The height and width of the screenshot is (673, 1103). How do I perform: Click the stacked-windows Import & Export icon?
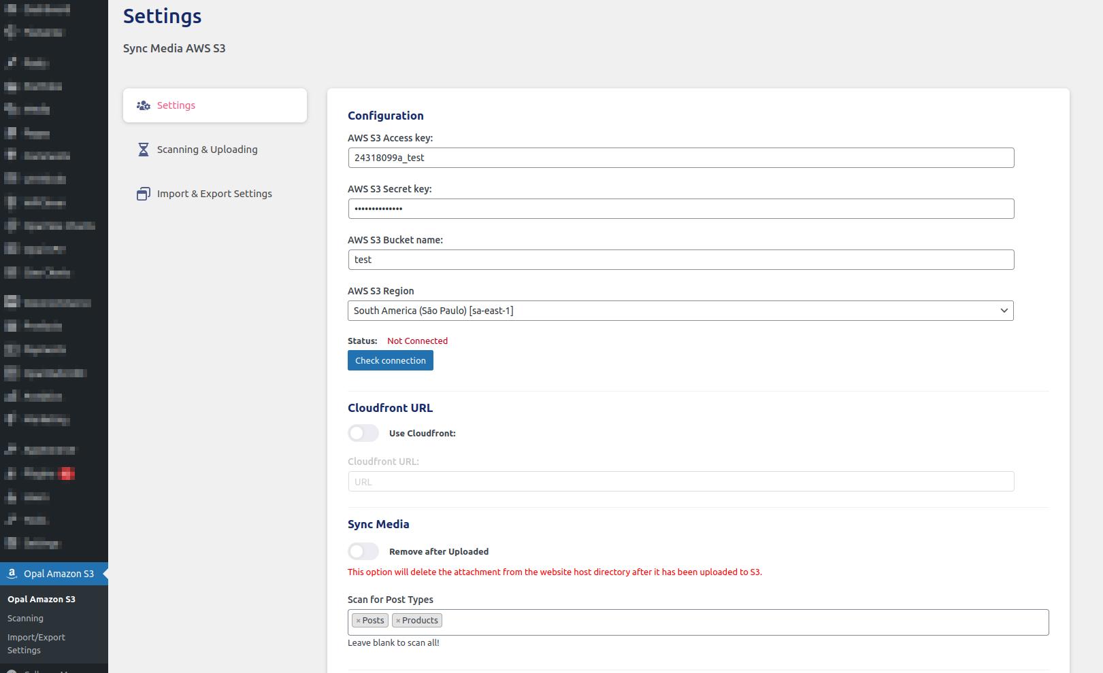pos(143,194)
